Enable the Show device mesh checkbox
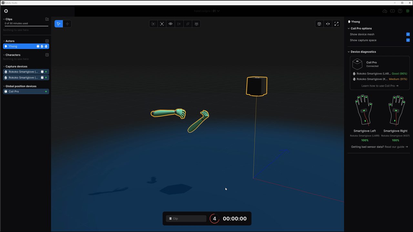 [408, 34]
